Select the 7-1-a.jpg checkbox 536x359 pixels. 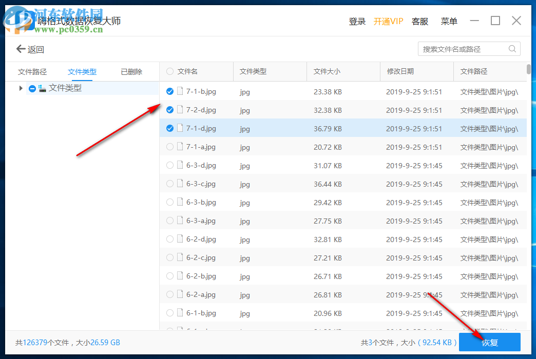coord(169,147)
